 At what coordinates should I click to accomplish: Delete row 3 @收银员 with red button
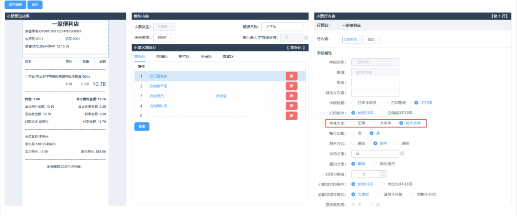click(291, 96)
